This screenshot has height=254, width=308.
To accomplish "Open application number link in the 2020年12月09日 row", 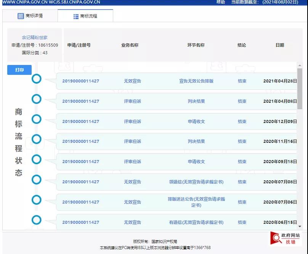I will pyautogui.click(x=81, y=121).
